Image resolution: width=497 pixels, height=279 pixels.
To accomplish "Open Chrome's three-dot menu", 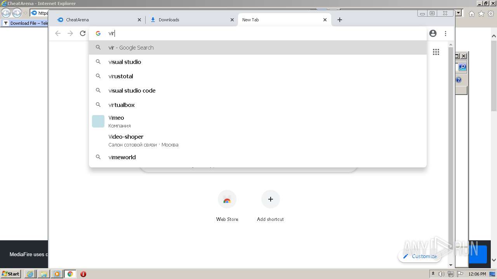I will click(x=446, y=33).
